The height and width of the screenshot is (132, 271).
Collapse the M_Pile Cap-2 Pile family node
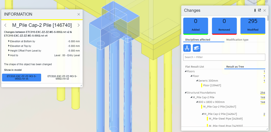tap(191, 97)
